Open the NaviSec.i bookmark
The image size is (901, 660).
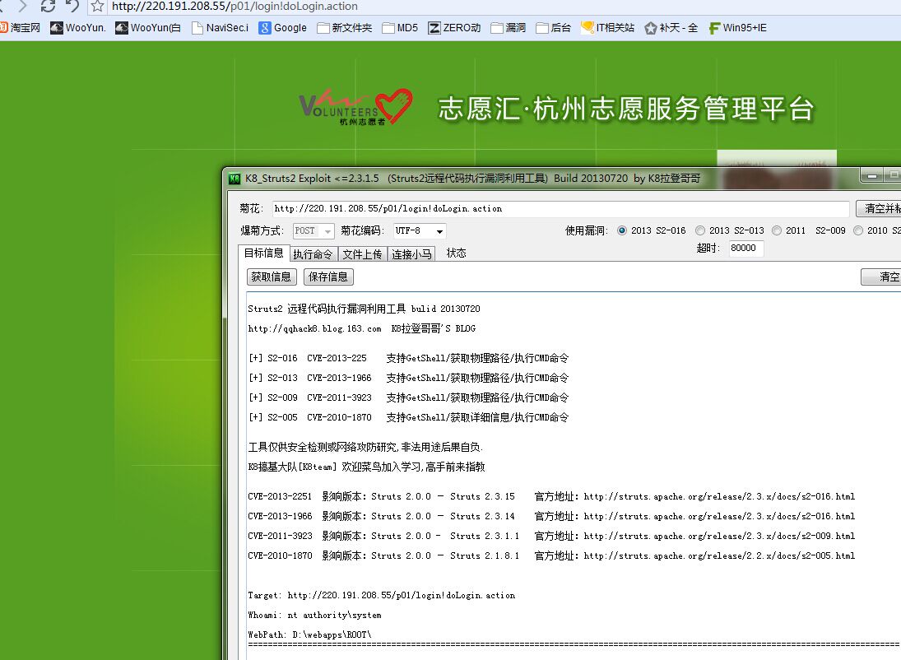pos(220,28)
